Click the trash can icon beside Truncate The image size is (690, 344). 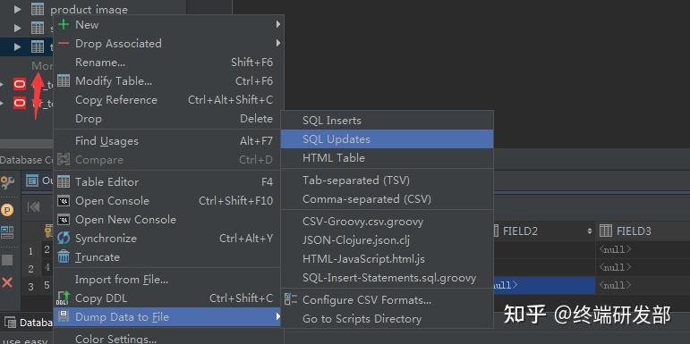click(64, 257)
